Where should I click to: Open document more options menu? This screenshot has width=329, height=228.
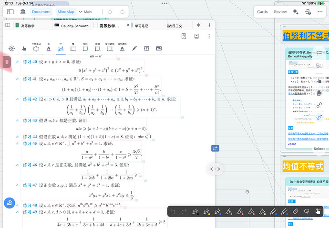(209, 36)
